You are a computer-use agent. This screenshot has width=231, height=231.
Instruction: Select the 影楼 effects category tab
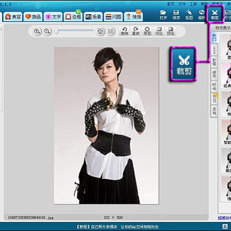pyautogui.click(x=214, y=62)
